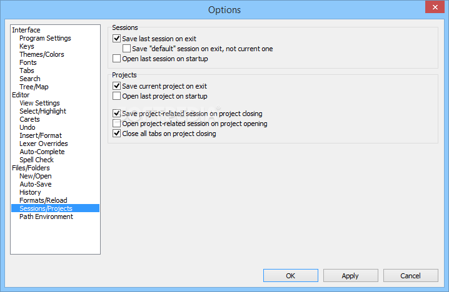Enable Save "default" session on exit checkbox
Viewport: 449px width, 292px height.
[x=126, y=49]
